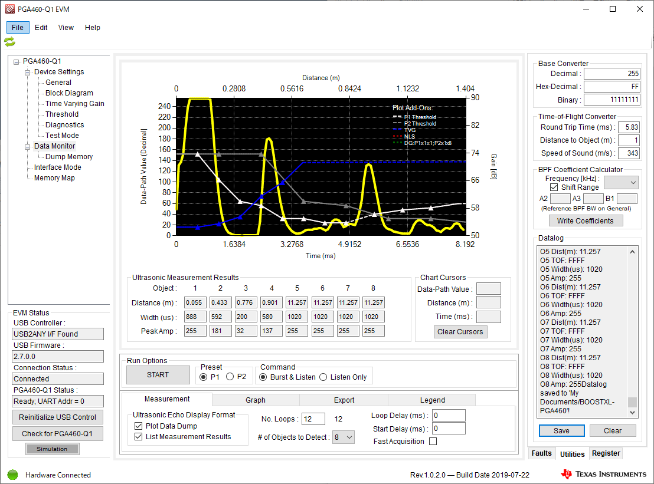The height and width of the screenshot is (484, 654).
Task: Select the P2 preset radio button
Action: point(230,377)
